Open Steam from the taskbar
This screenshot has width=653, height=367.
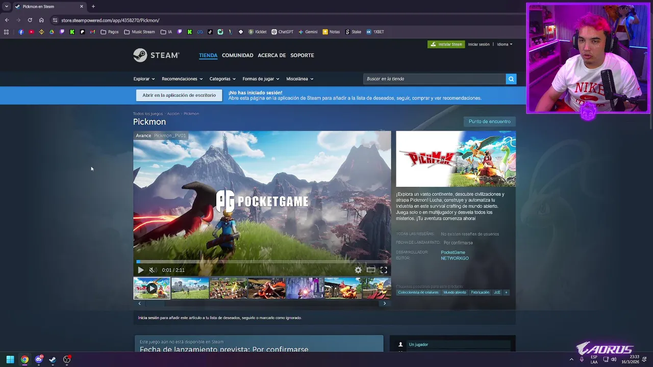(x=53, y=359)
